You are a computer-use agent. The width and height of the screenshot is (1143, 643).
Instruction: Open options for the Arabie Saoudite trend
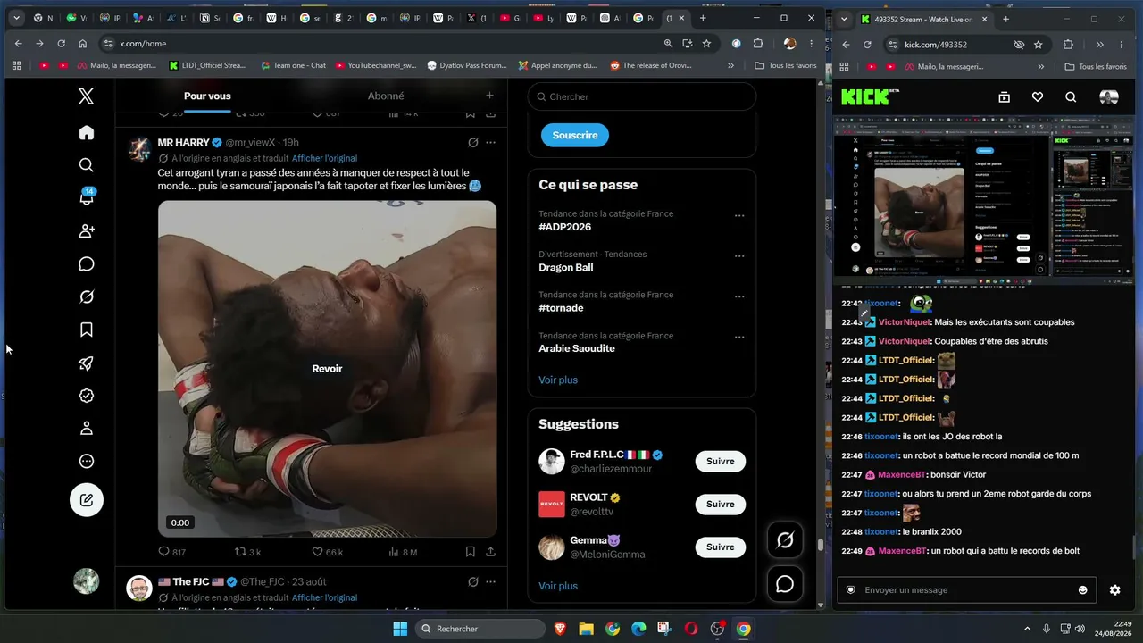(739, 338)
